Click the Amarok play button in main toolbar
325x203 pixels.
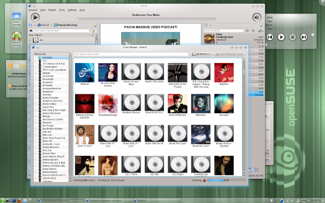click(x=35, y=17)
